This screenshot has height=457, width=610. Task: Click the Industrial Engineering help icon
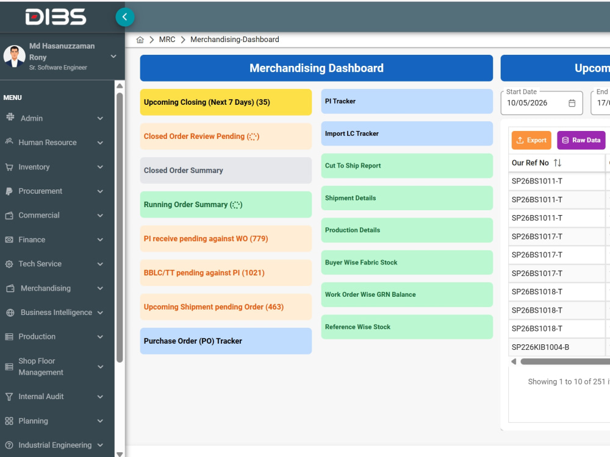9,445
